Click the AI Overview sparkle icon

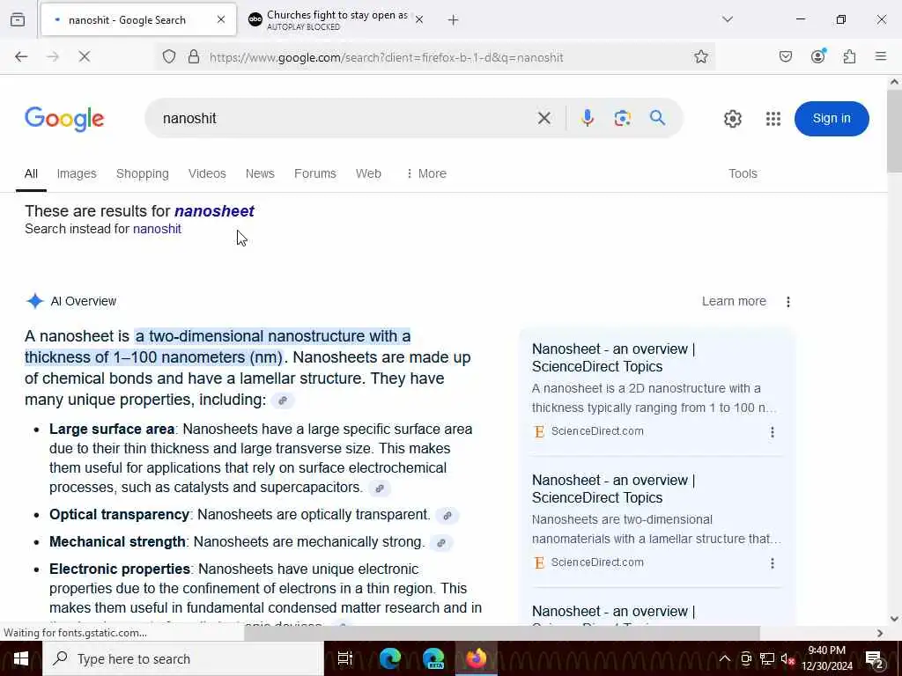(x=35, y=301)
